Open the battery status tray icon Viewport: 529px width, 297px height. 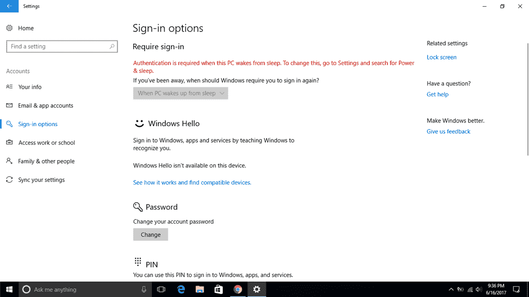[x=460, y=289]
